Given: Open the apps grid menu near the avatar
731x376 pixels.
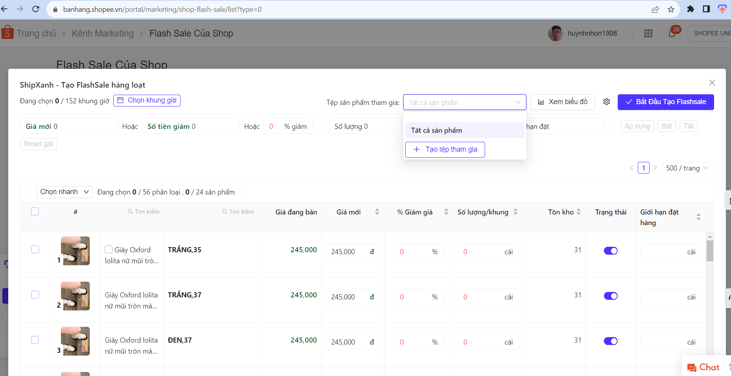Looking at the screenshot, I should (x=648, y=33).
